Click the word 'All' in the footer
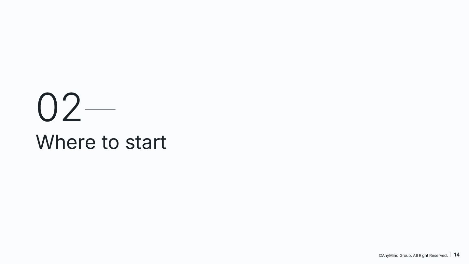This screenshot has width=469, height=264. click(416, 256)
